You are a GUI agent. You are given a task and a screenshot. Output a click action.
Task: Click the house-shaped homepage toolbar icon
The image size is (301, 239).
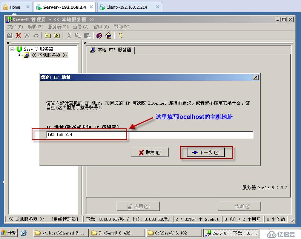coord(109,35)
